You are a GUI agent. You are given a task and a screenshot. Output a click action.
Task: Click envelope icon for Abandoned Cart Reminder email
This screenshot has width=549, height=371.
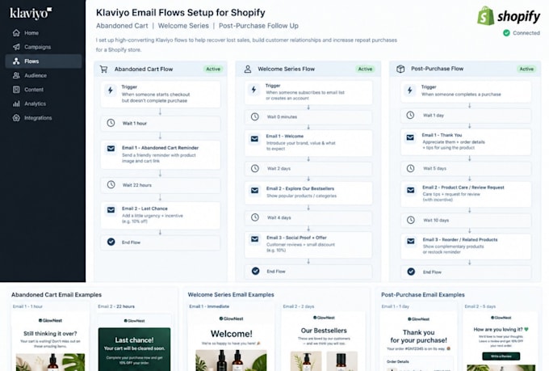click(x=111, y=149)
